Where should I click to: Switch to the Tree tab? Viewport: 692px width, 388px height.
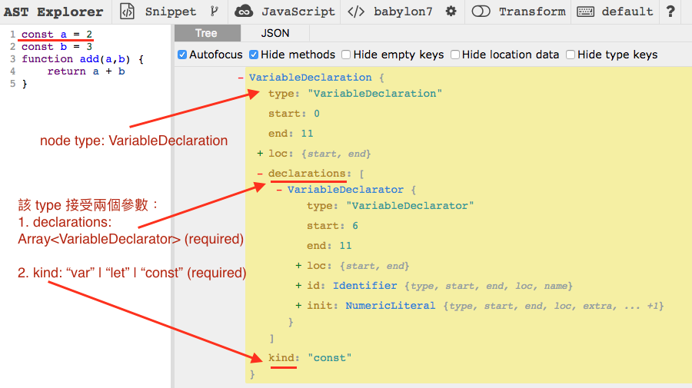(208, 33)
